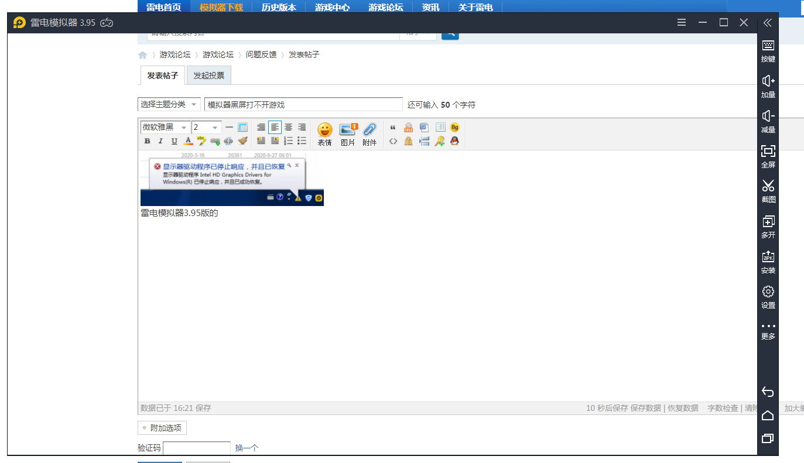
Task: Open 按键 keyboard mapping in sidebar
Action: click(768, 50)
